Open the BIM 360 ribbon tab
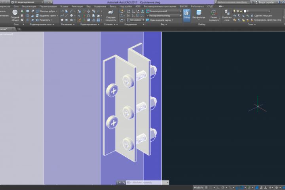The width and height of the screenshot is (285, 190). pyautogui.click(x=184, y=6)
